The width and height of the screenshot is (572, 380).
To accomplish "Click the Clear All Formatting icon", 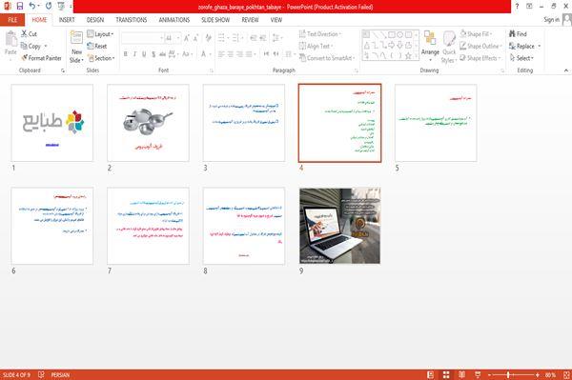I will [208, 38].
